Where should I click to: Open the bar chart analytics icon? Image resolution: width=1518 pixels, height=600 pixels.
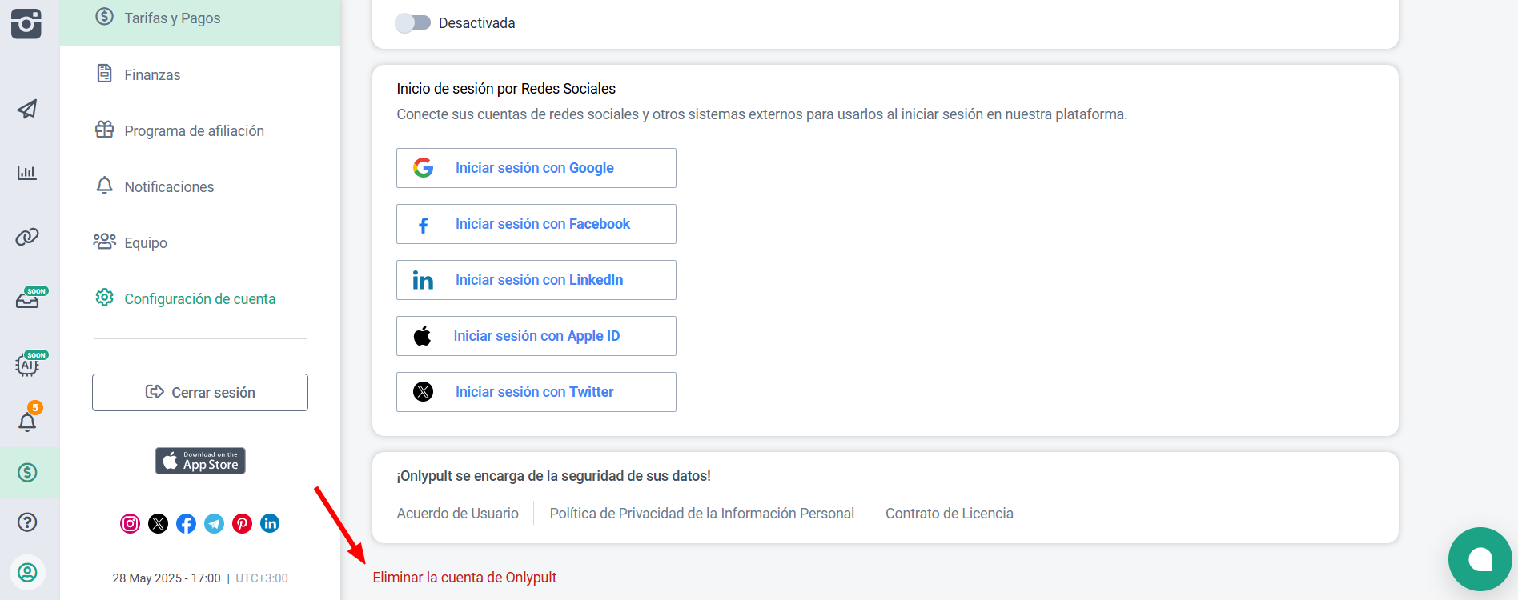(27, 173)
